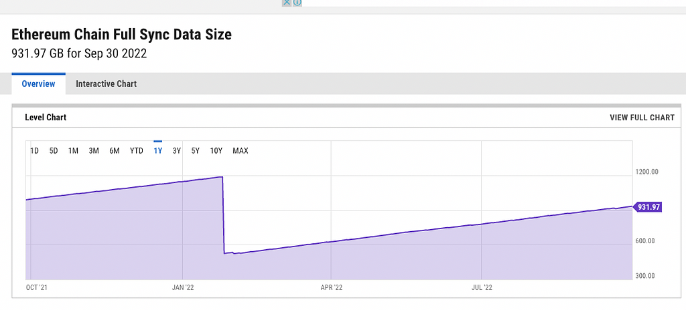Switch to the Overview tab
The image size is (686, 310).
[x=38, y=84]
